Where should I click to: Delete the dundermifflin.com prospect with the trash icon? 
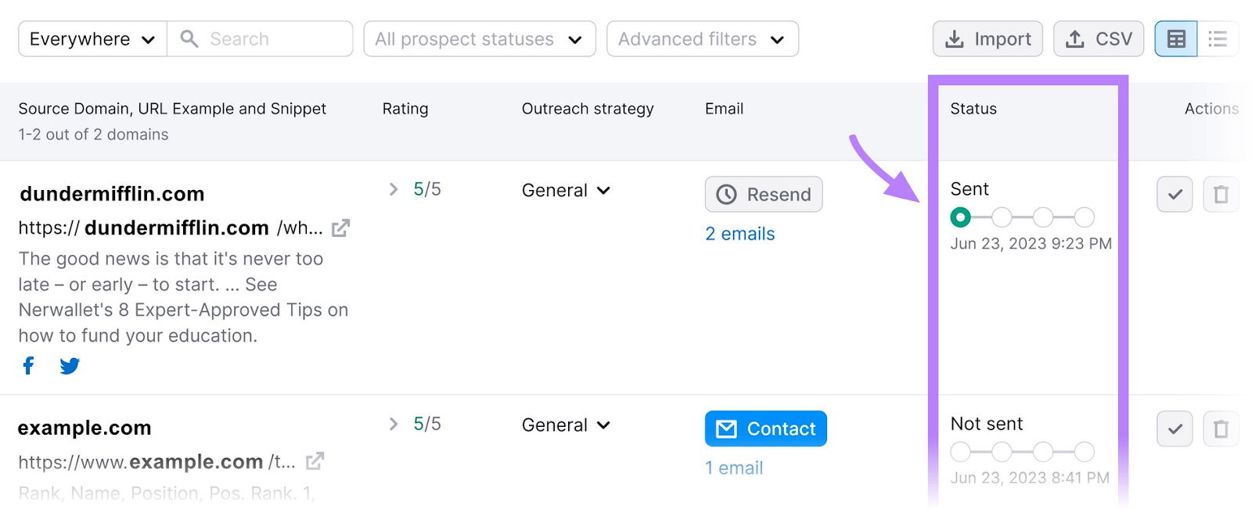coord(1219,194)
